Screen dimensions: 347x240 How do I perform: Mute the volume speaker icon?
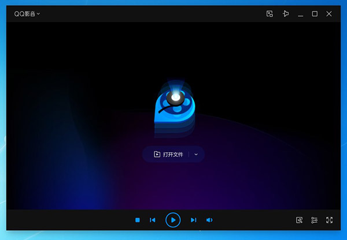tap(209, 220)
